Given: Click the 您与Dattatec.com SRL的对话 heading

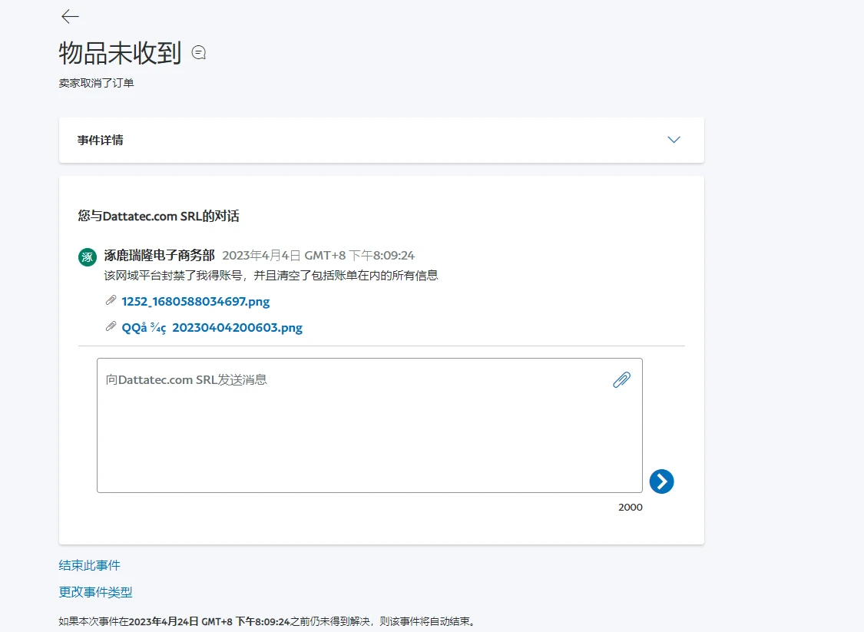Looking at the screenshot, I should [158, 217].
